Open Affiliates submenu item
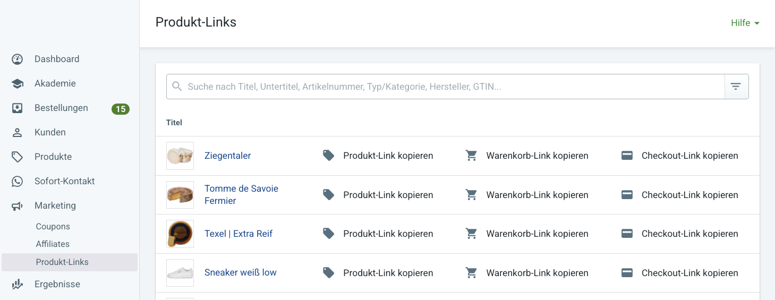The height and width of the screenshot is (300, 775). [x=53, y=244]
